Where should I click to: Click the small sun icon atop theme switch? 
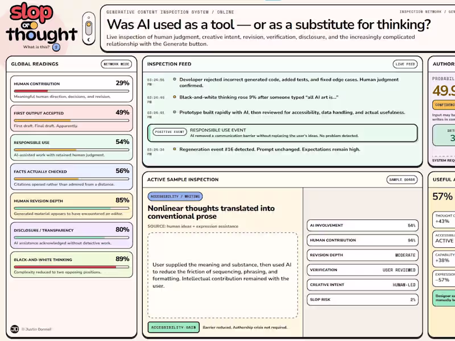click(89, 18)
